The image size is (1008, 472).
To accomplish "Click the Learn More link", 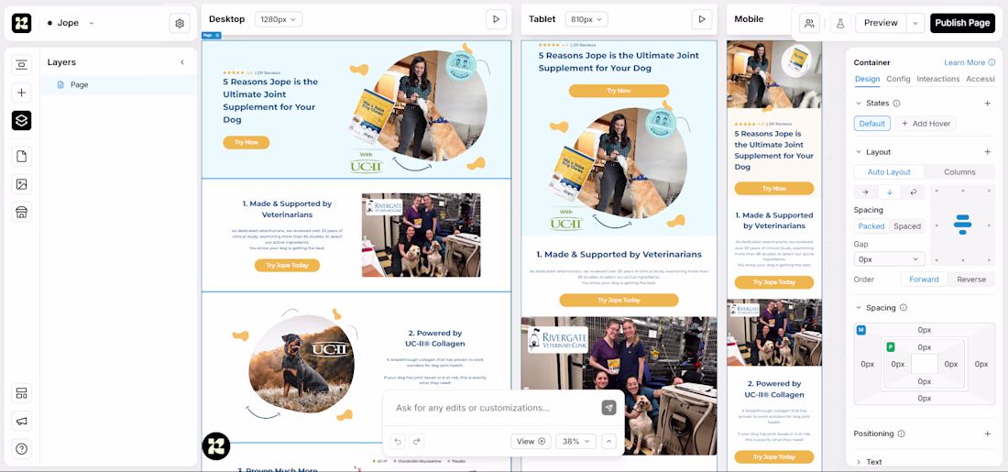I will (964, 62).
